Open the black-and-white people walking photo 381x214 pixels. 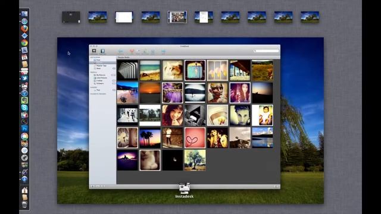127,115
